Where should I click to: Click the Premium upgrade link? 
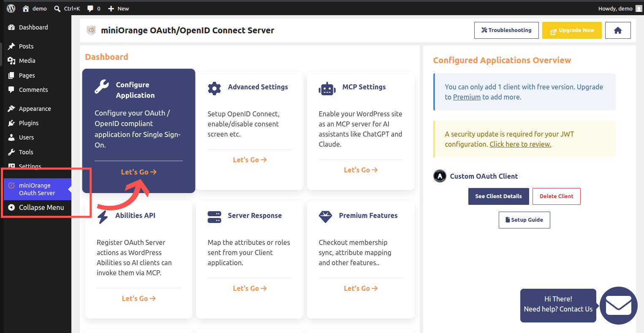pos(467,97)
